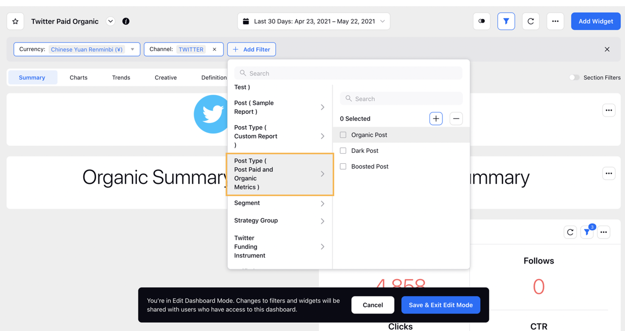
Task: Toggle the dark mode icon button
Action: [x=482, y=21]
